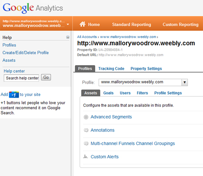This screenshot has width=203, height=176.
Task: Open the Property Settings tab
Action: pos(146,69)
